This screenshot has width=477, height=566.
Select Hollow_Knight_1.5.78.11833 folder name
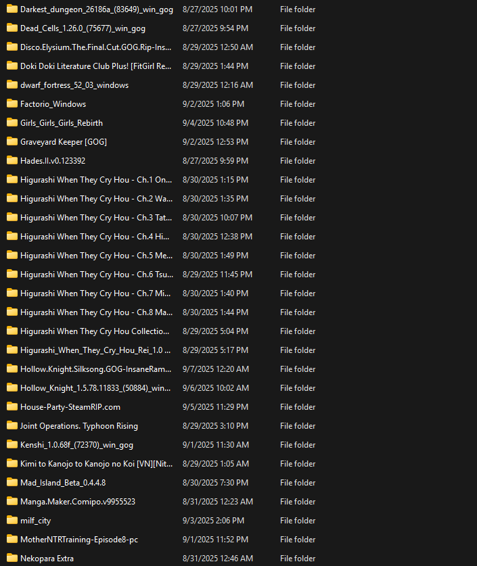click(x=95, y=388)
